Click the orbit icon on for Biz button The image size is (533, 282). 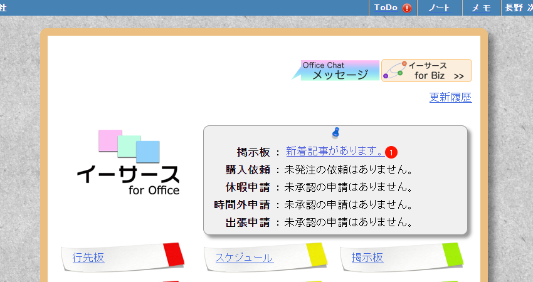point(394,70)
